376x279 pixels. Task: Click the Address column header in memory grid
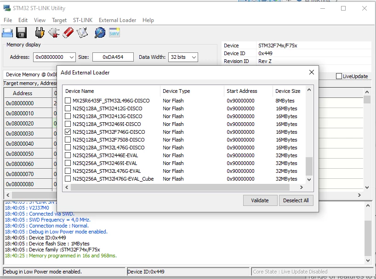coord(28,93)
